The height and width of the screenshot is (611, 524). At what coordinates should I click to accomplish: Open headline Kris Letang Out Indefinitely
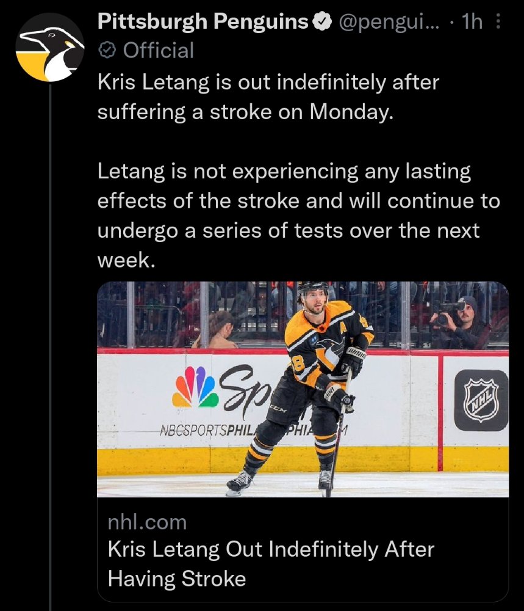click(271, 564)
